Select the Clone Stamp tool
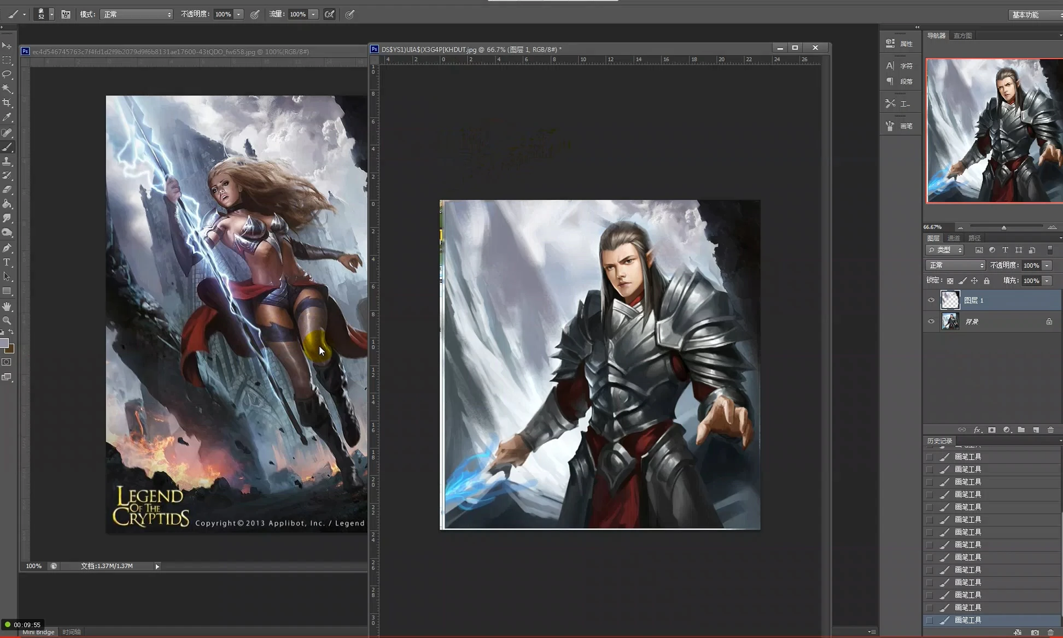The image size is (1063, 638). (7, 161)
